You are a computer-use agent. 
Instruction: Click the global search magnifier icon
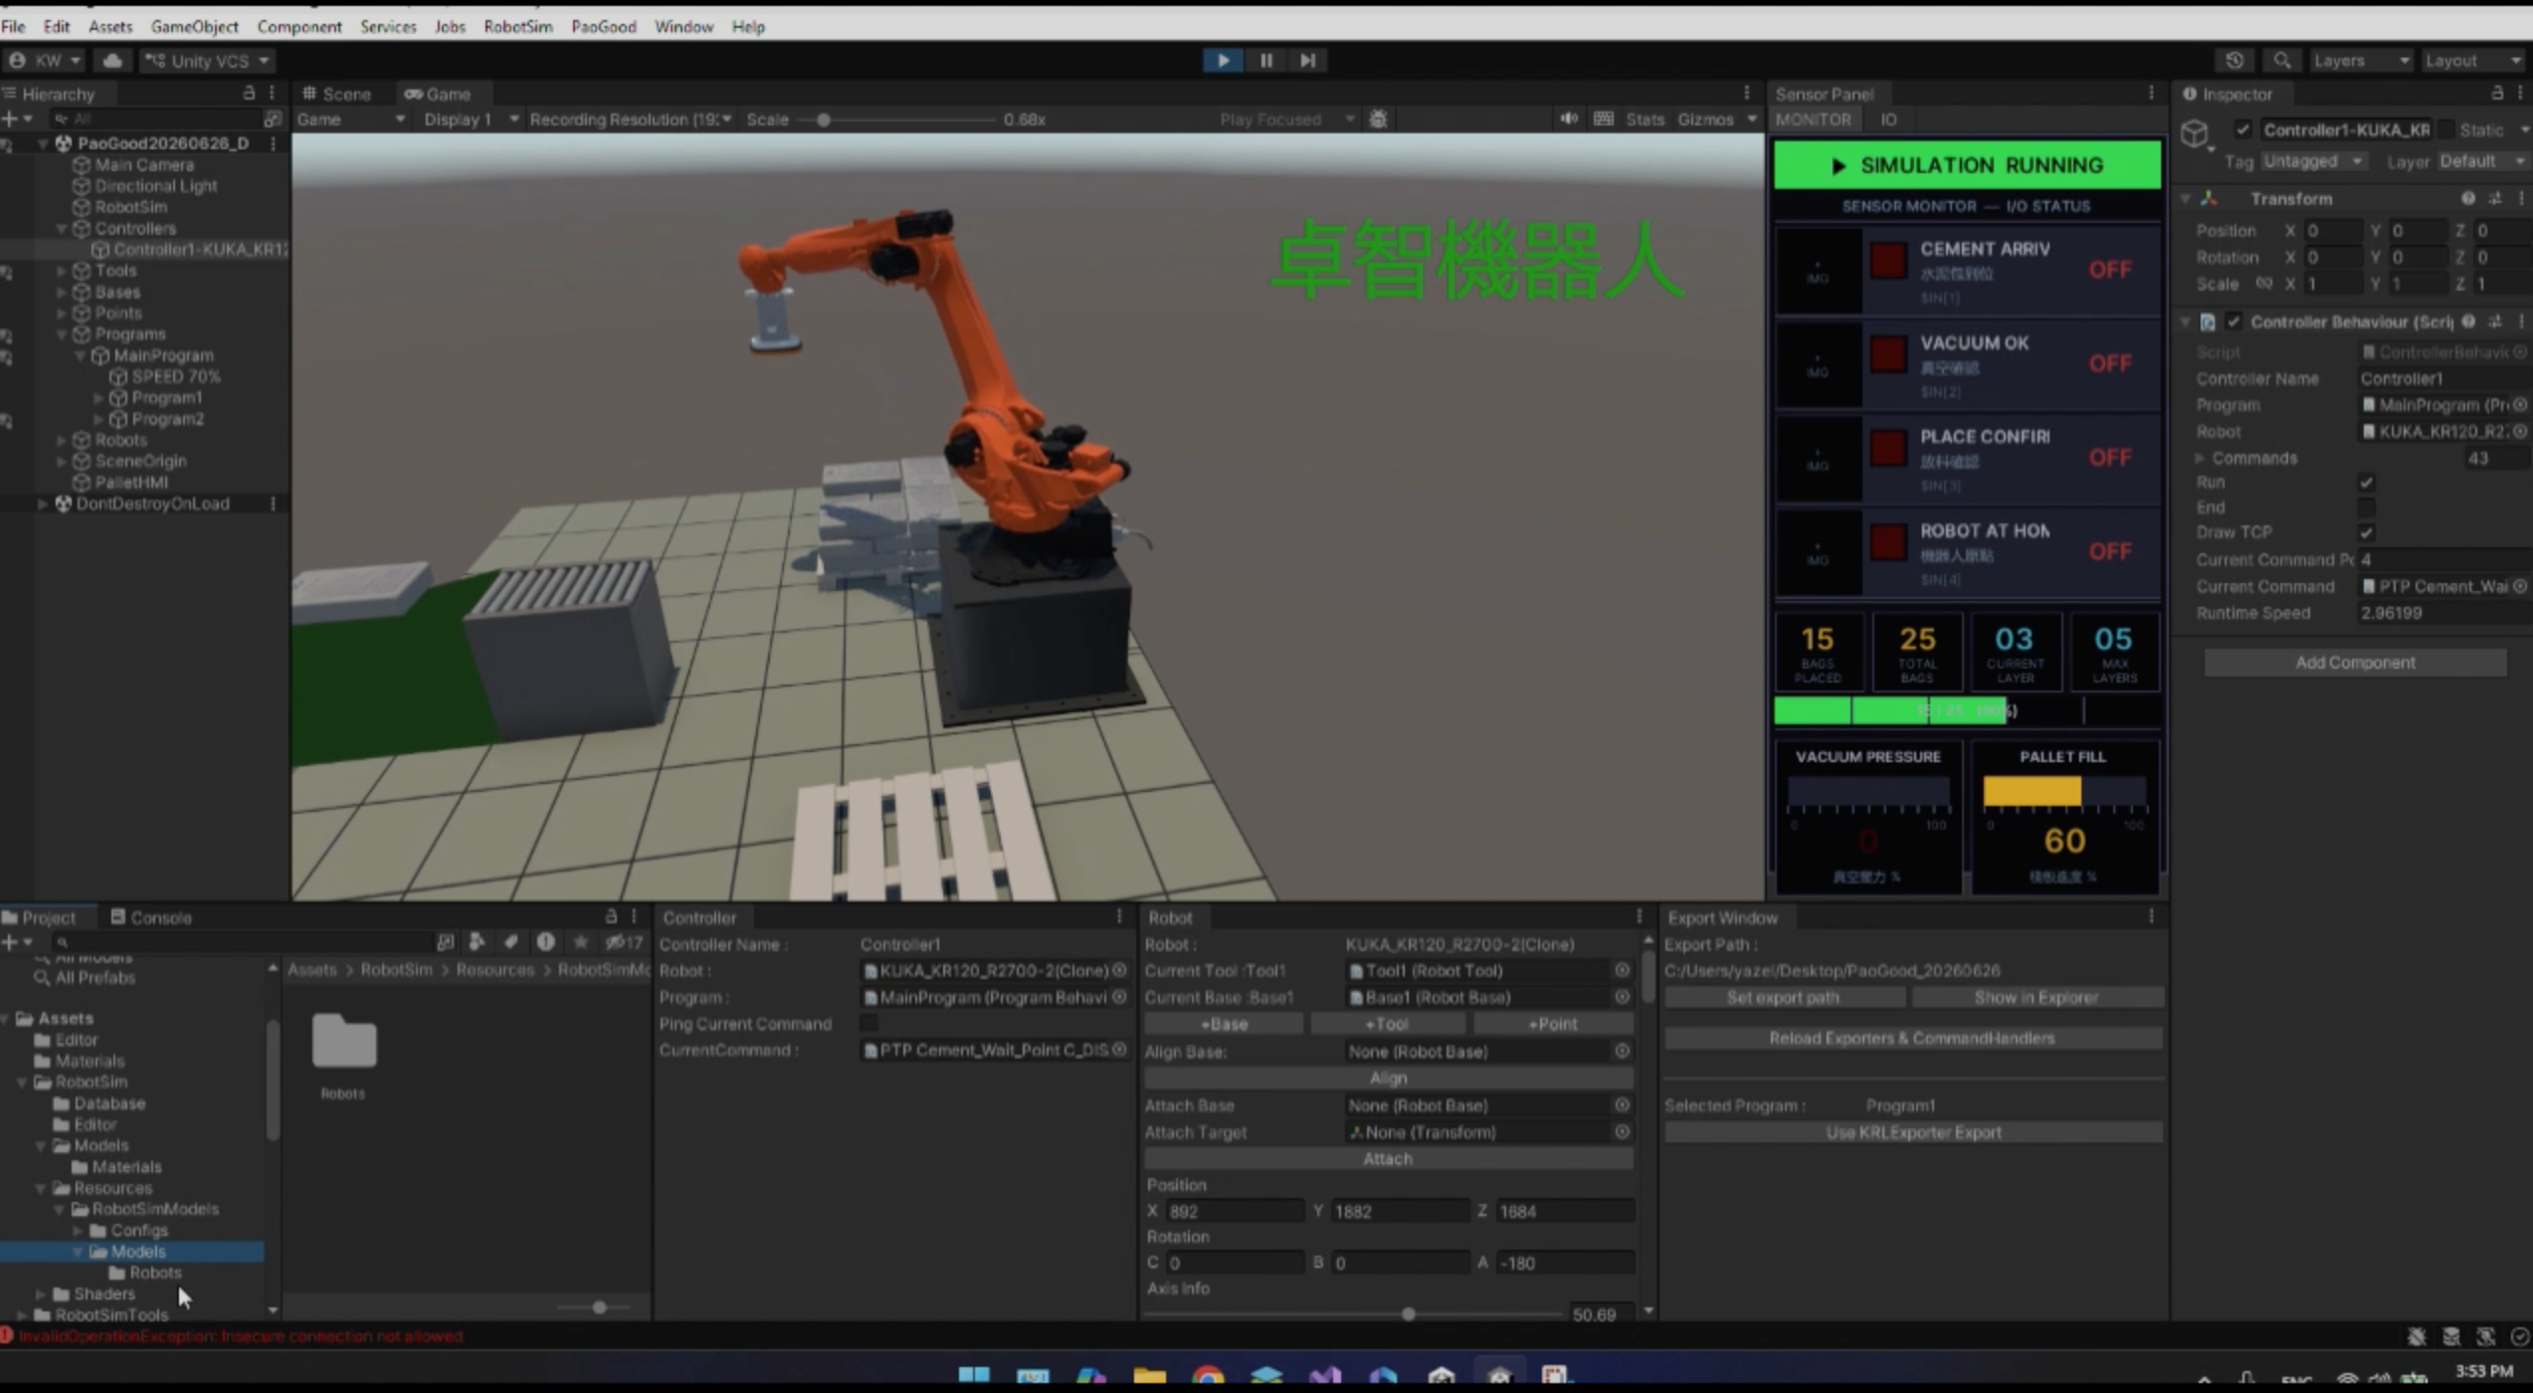click(2281, 61)
